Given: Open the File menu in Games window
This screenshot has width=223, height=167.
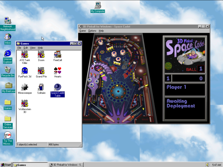Looking at the screenshot, I should tap(19, 48).
